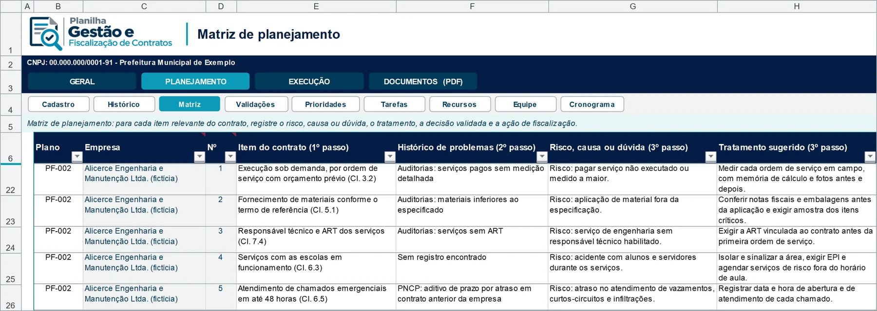The image size is (877, 311).
Task: Select the 'PNCP: aditivo de prazo' cell
Action: click(472, 297)
